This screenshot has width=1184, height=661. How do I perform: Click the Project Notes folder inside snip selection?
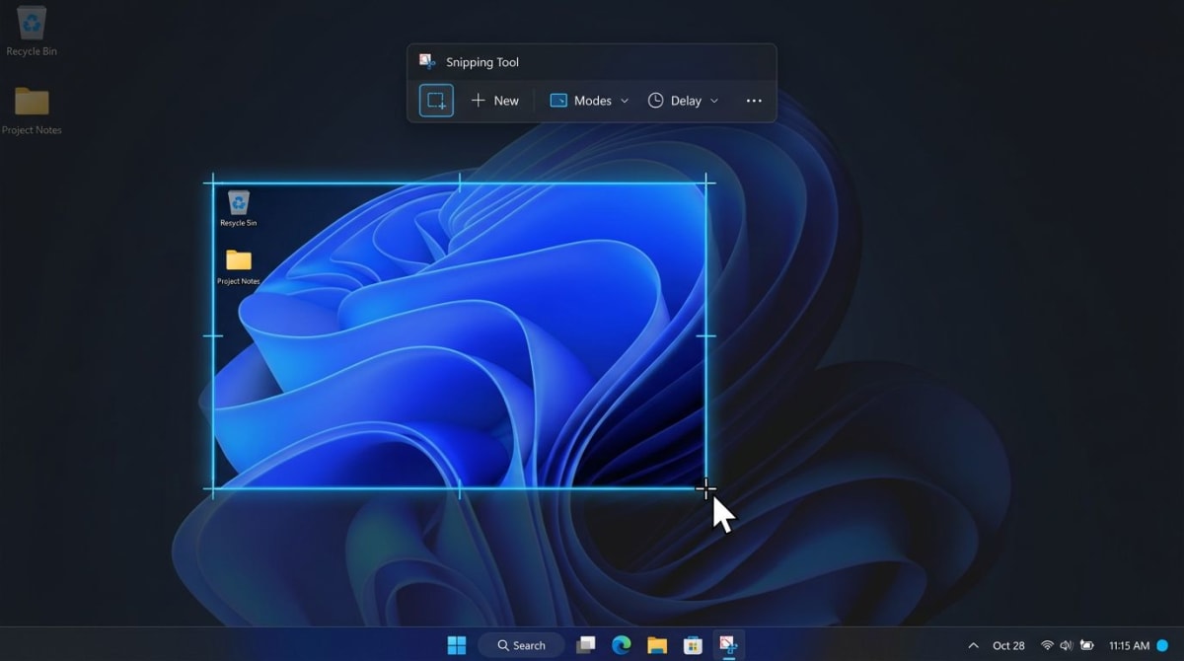pyautogui.click(x=239, y=267)
